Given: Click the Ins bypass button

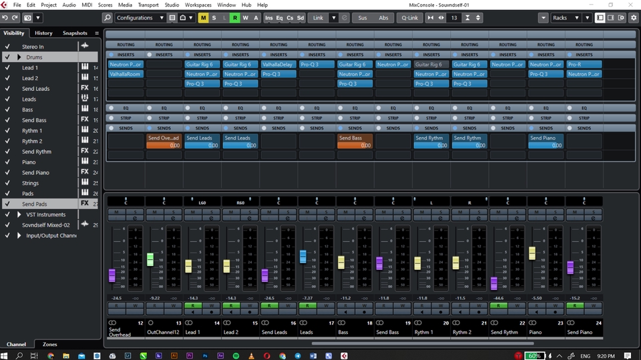Looking at the screenshot, I should coord(268,17).
